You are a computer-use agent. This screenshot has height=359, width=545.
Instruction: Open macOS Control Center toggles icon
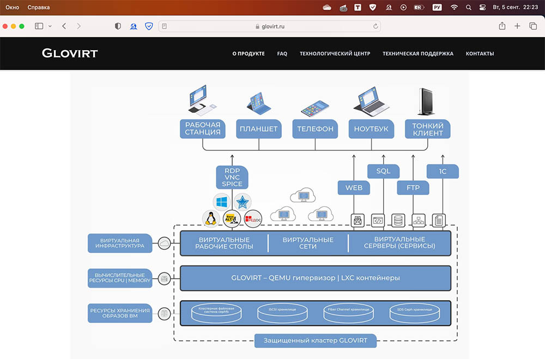click(x=482, y=8)
